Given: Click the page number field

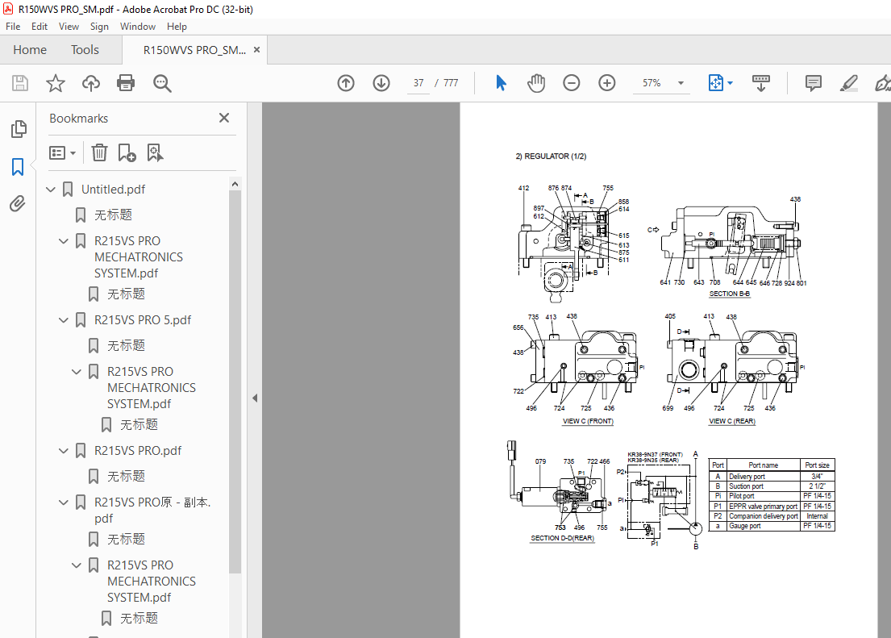Looking at the screenshot, I should (418, 83).
